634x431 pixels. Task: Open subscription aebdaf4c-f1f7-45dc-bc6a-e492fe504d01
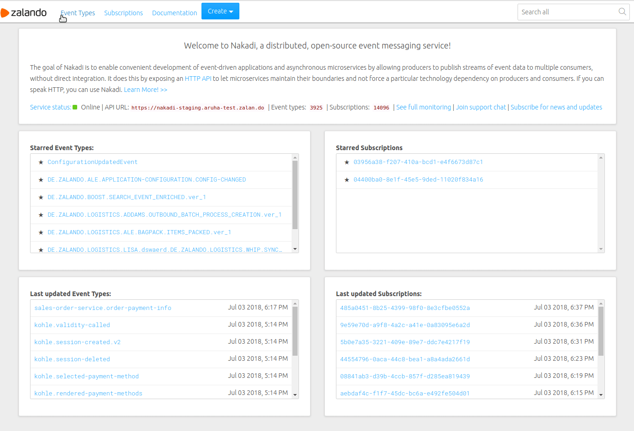point(405,394)
